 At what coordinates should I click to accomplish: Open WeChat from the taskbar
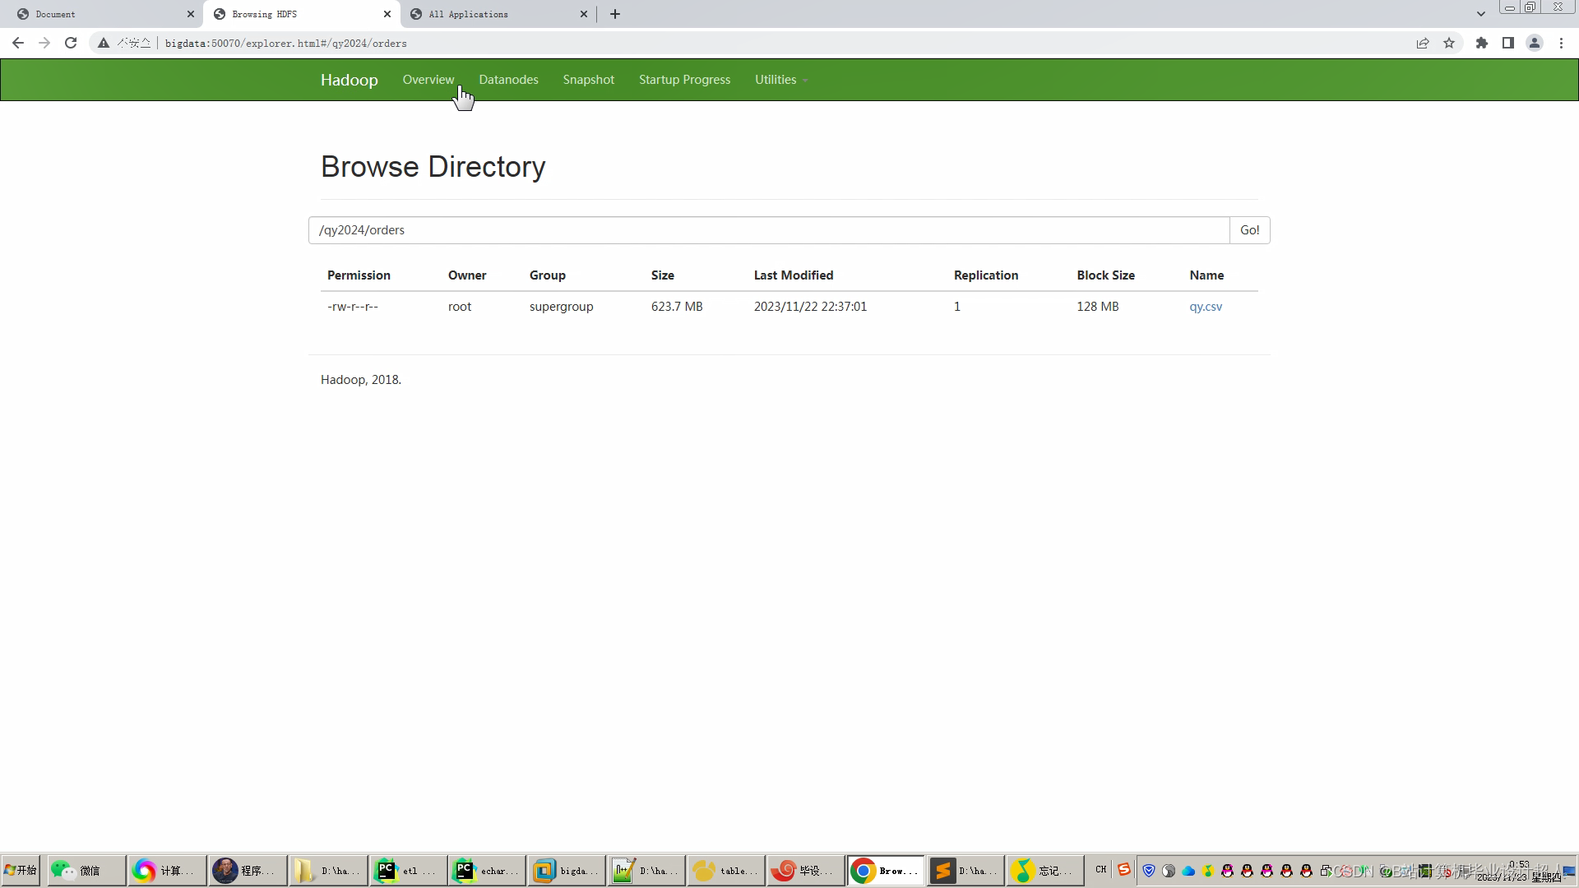click(86, 870)
